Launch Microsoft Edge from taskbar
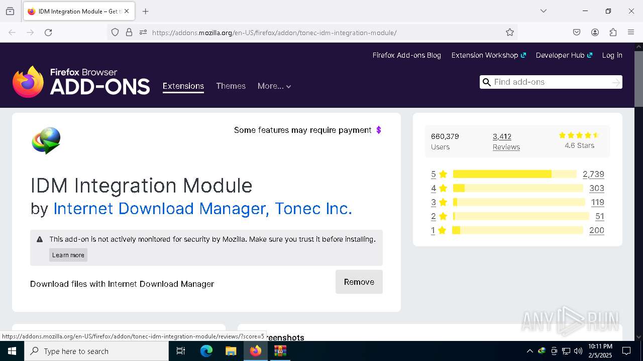The height and width of the screenshot is (361, 643). [206, 351]
